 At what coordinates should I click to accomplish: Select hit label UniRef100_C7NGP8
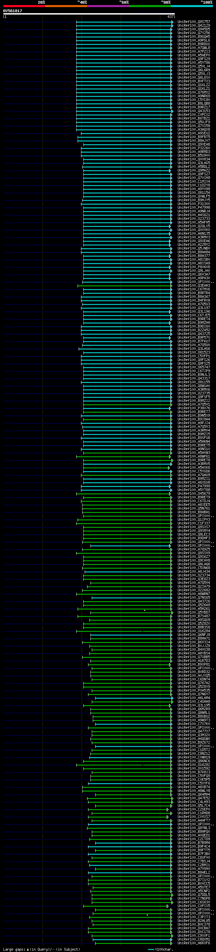[193, 898]
